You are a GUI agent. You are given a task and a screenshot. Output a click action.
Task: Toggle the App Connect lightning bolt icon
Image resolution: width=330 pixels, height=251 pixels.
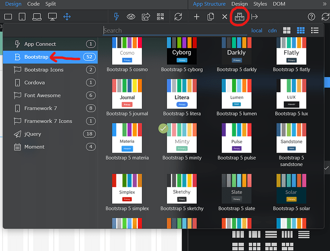point(116,17)
